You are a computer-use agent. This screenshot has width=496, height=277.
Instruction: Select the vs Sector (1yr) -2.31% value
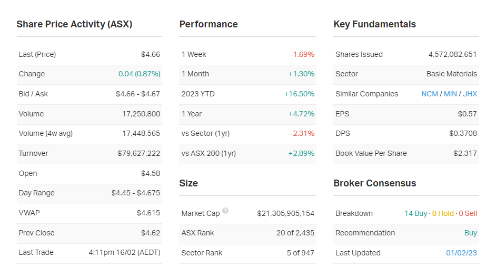click(302, 133)
